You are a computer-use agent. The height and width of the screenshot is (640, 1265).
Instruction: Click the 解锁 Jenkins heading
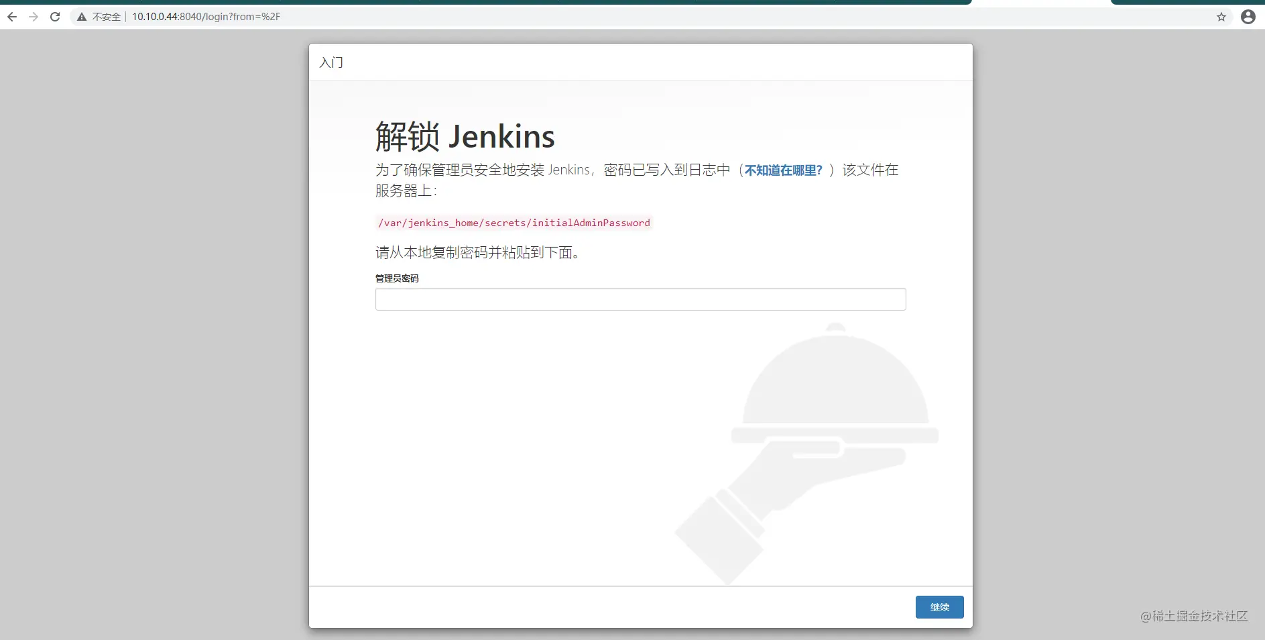point(465,137)
